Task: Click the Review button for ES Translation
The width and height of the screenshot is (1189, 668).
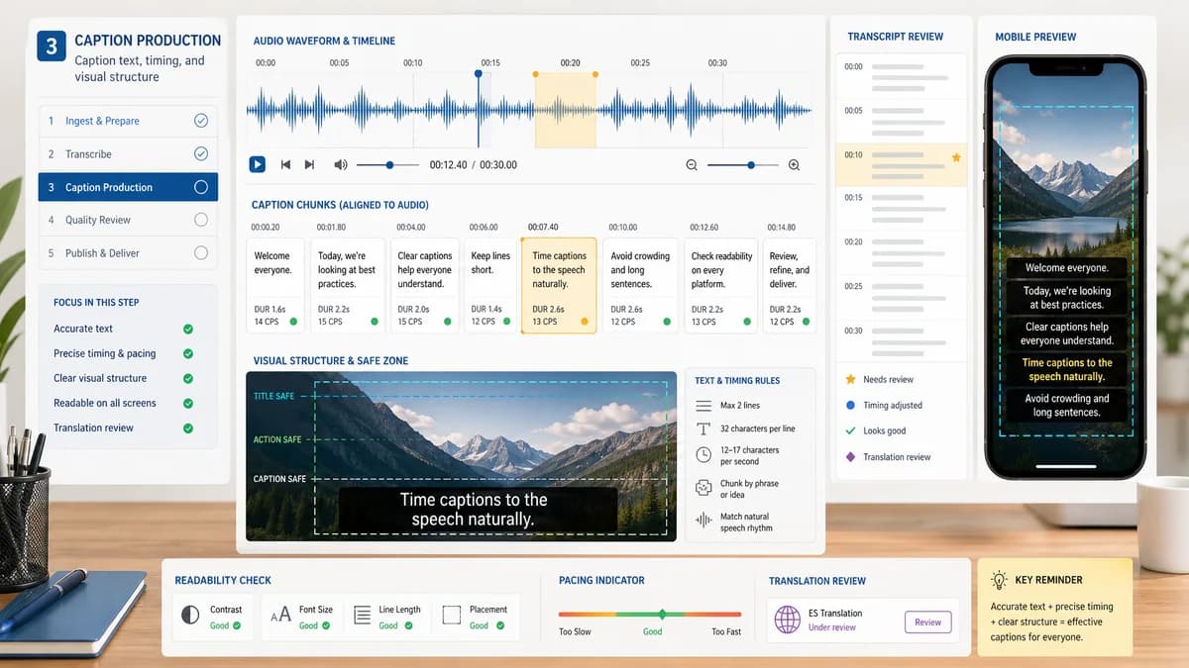Action: tap(928, 621)
